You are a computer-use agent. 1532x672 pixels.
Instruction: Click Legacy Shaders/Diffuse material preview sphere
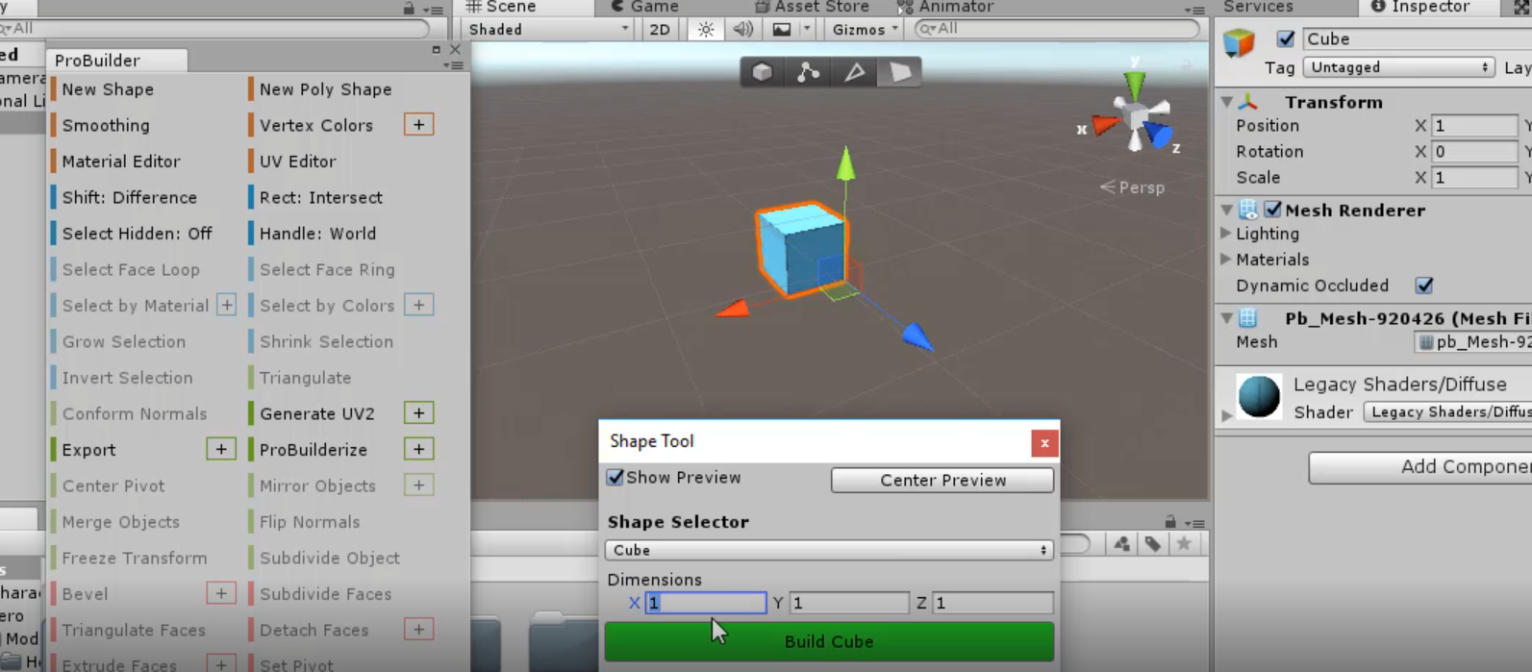pyautogui.click(x=1259, y=396)
